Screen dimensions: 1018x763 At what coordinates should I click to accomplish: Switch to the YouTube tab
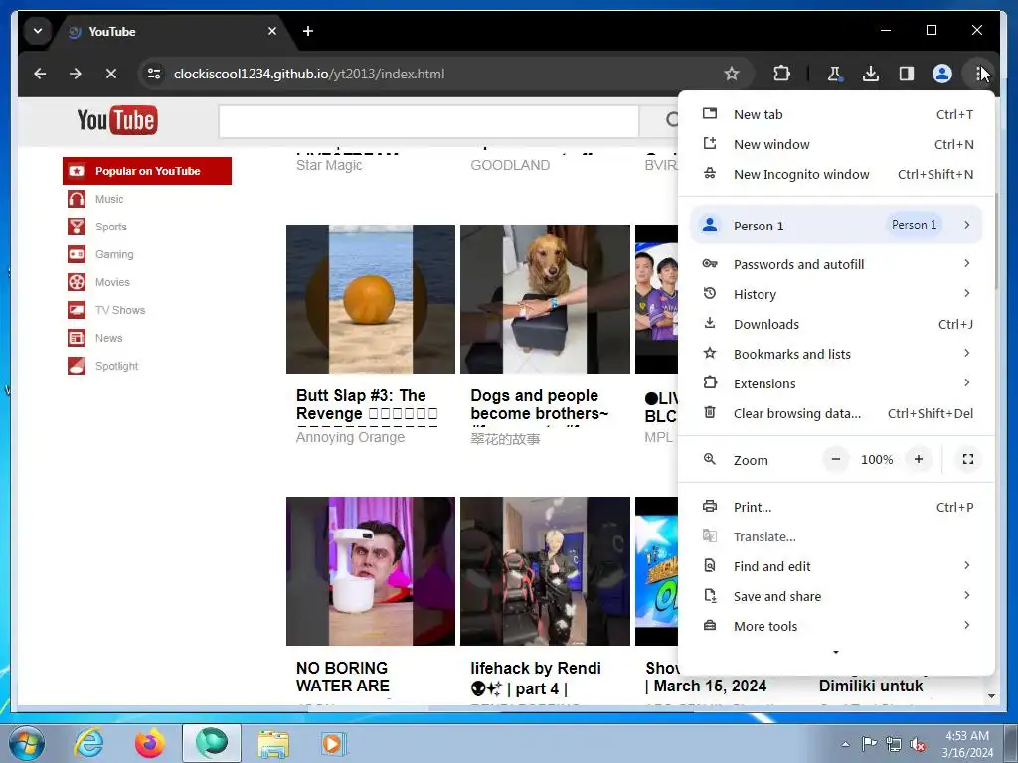(168, 31)
